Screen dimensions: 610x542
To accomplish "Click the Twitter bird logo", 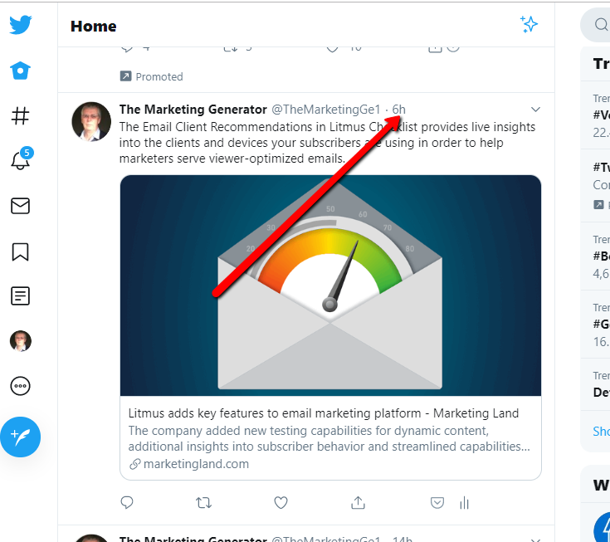I will [20, 25].
